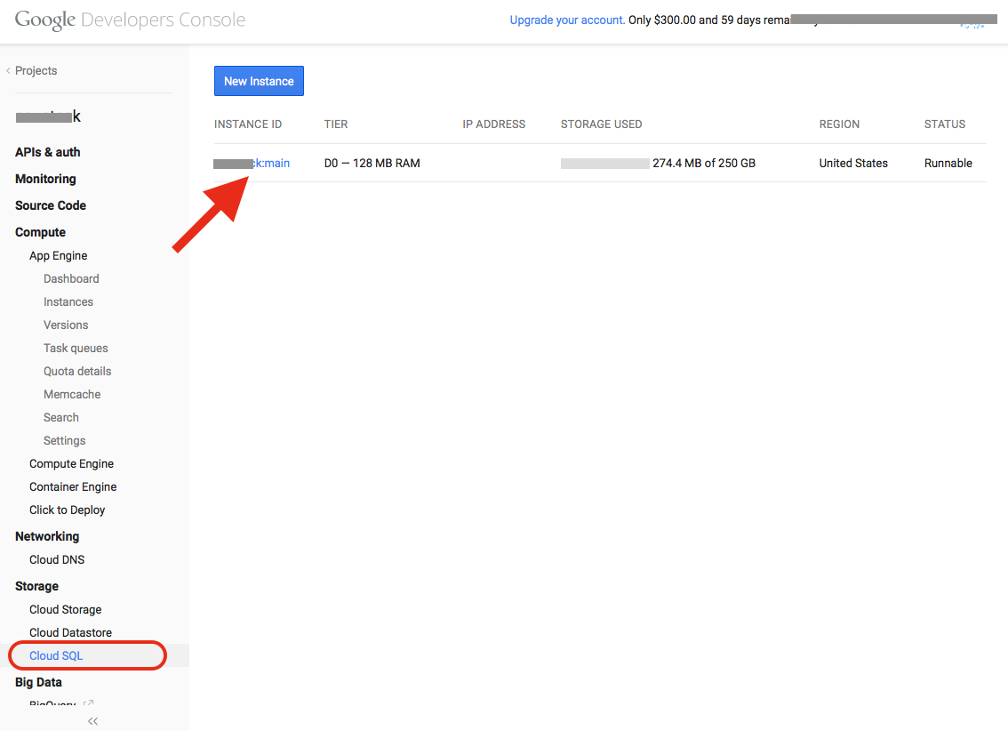Click the STATUS column header
1008x731 pixels.
click(x=944, y=125)
